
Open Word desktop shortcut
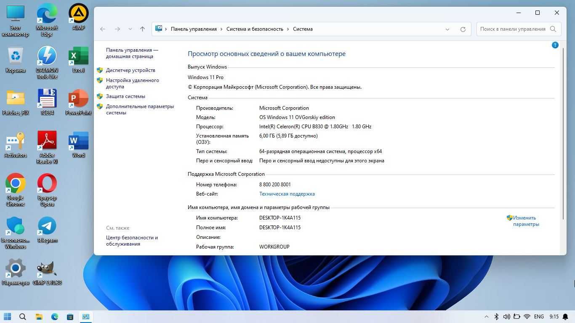[x=78, y=145]
